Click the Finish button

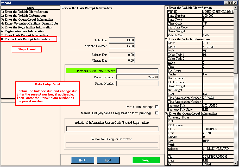coord(146,160)
